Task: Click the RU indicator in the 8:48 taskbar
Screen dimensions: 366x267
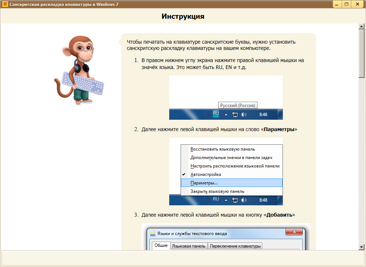Action: pos(216,199)
